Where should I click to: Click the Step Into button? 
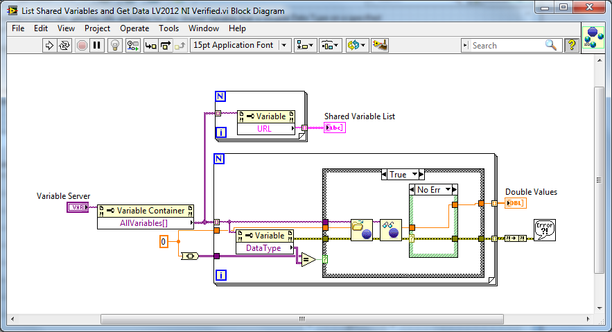(x=150, y=45)
